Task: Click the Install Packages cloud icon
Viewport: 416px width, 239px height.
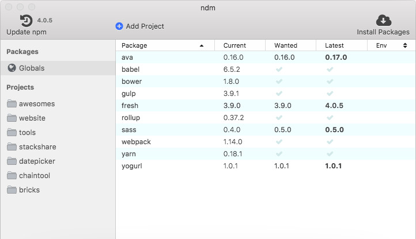Action: 383,21
